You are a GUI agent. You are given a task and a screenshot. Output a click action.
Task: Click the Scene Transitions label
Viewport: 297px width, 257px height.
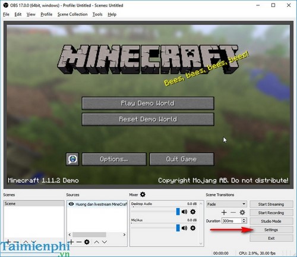(x=220, y=195)
